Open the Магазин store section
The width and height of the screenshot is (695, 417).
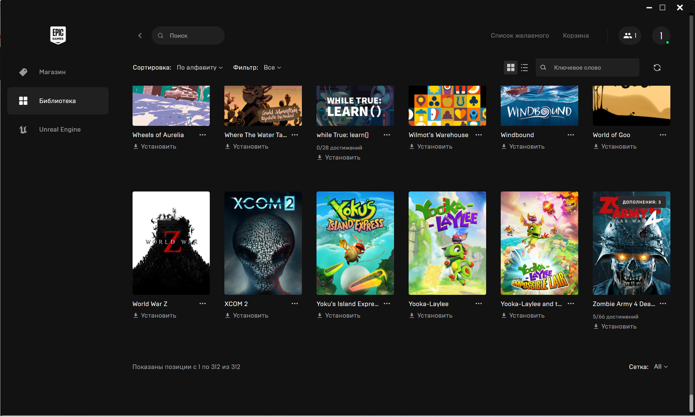point(58,72)
